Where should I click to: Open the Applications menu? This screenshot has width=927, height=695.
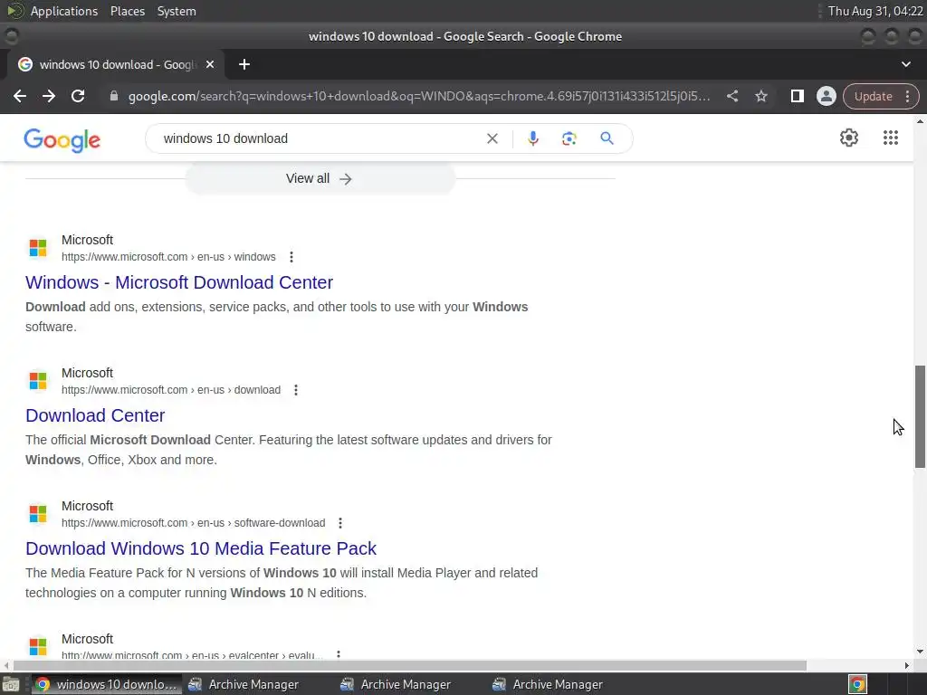coord(64,11)
